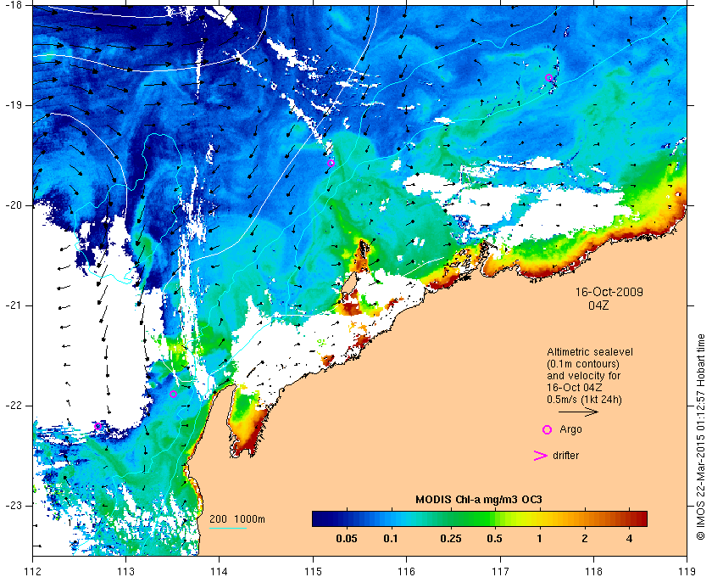
Task: Click the Argo float marker near 112.7E, 22.2S
Action: pyautogui.click(x=98, y=427)
